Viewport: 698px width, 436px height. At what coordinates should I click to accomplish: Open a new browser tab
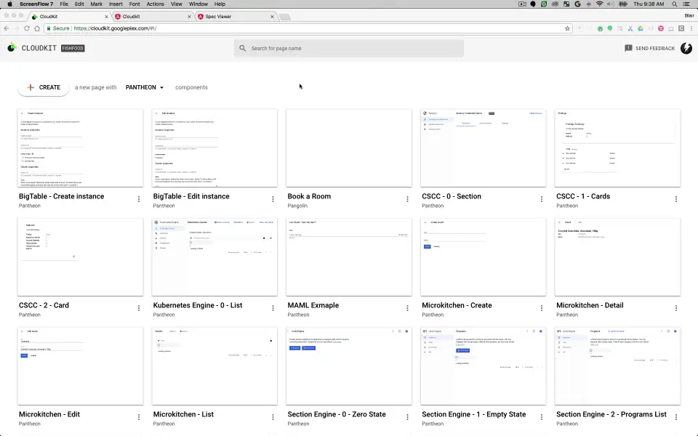(x=285, y=17)
